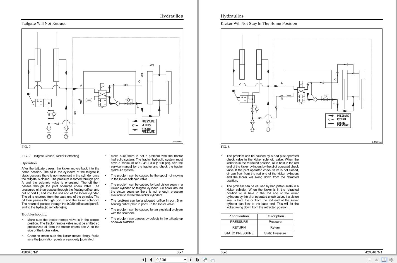
Task: Click the 'Return' description table cell
Action: (x=275, y=228)
